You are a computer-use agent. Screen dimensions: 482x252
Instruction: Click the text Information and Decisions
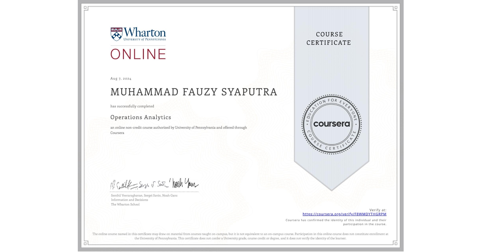tap(129, 200)
